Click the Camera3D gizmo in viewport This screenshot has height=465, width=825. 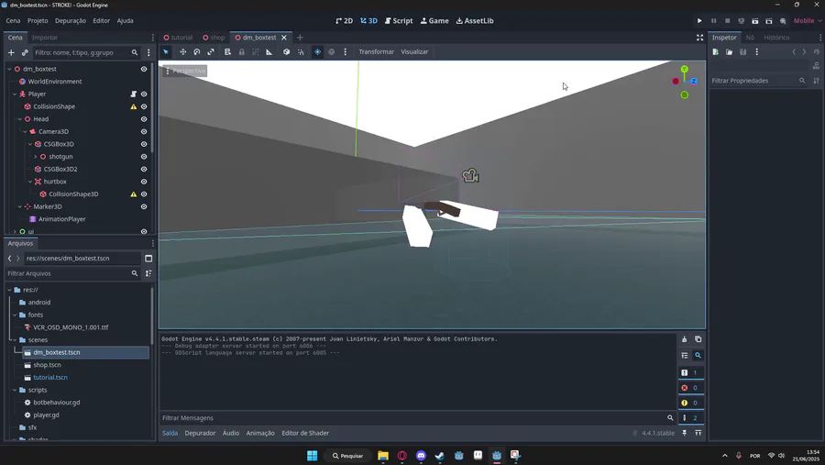pyautogui.click(x=470, y=175)
